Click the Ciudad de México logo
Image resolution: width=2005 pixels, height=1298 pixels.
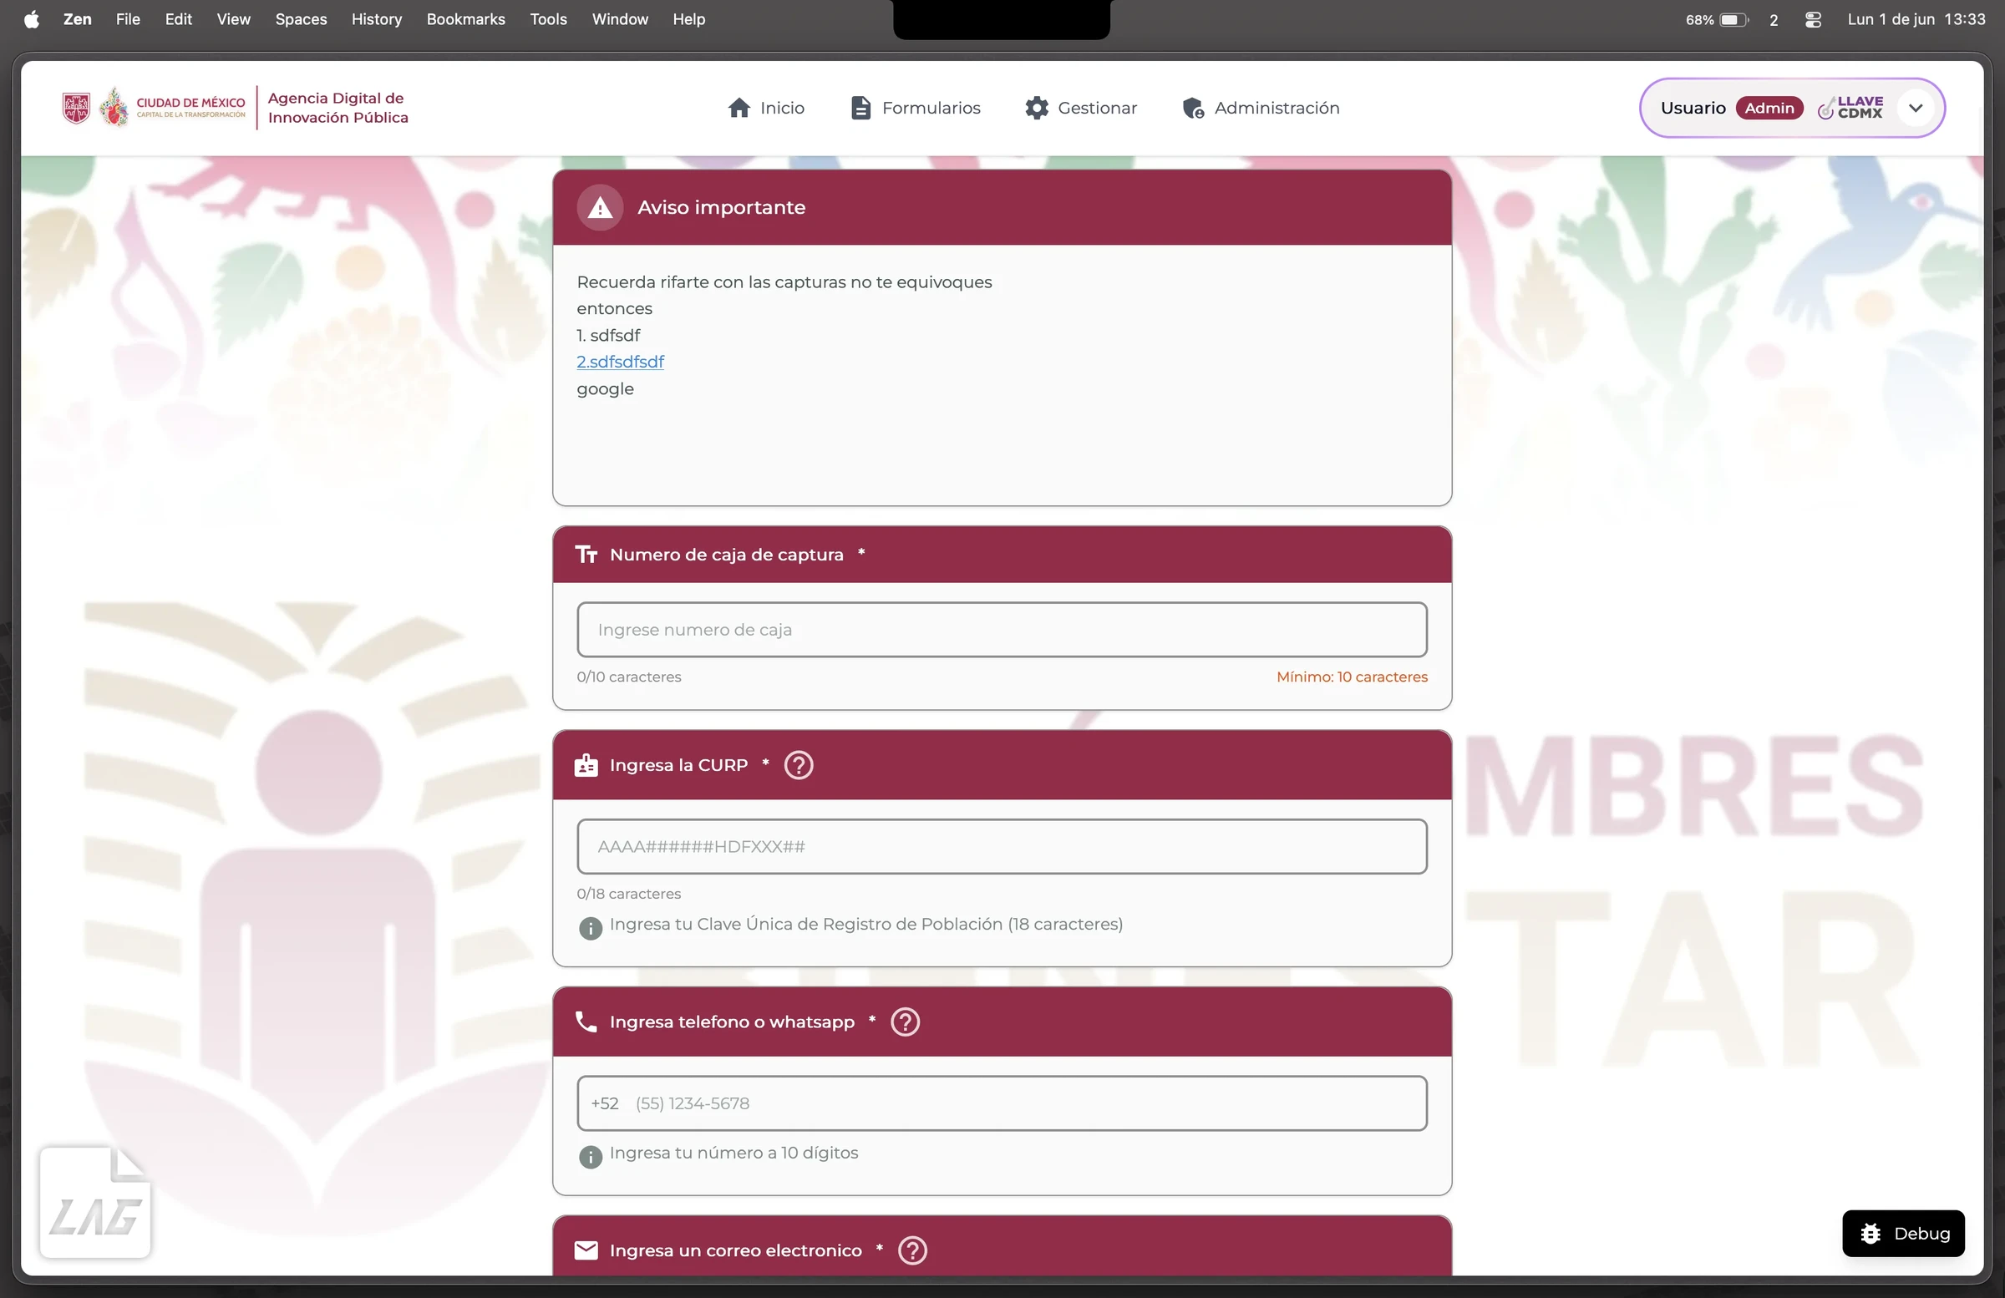point(155,108)
